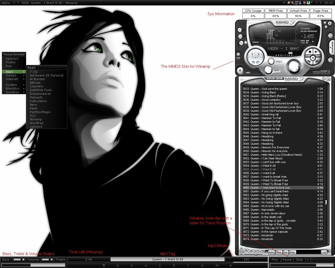The image size is (335, 268).
Task: Launch Dreamweaver from Apps submenu
Action: pos(47,94)
